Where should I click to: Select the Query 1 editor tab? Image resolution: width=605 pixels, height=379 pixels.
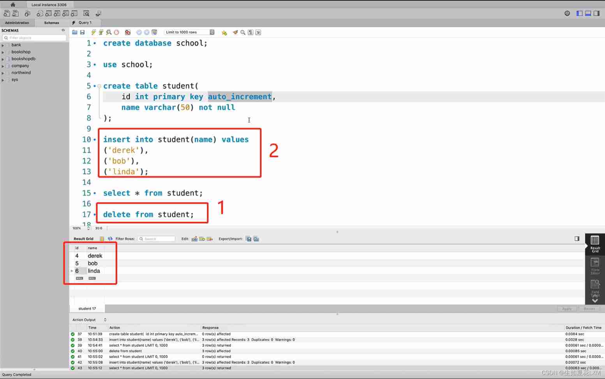[x=85, y=23]
